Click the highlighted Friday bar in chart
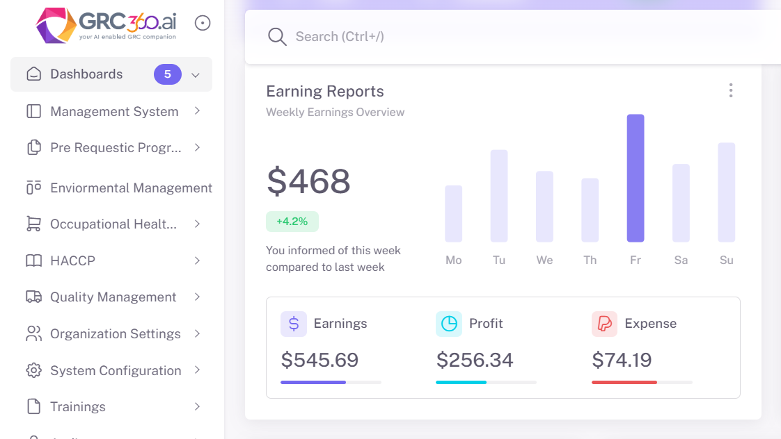 click(x=635, y=179)
